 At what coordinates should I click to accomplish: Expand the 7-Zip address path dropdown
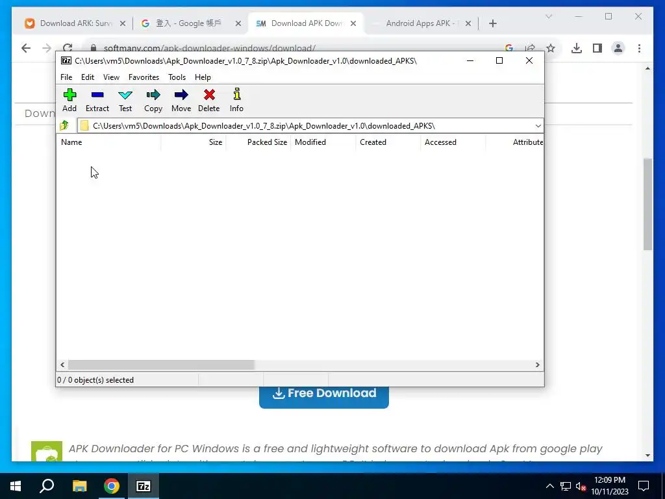[x=538, y=126]
